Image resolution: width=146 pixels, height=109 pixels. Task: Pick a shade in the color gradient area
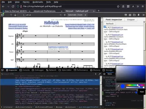(131, 74)
